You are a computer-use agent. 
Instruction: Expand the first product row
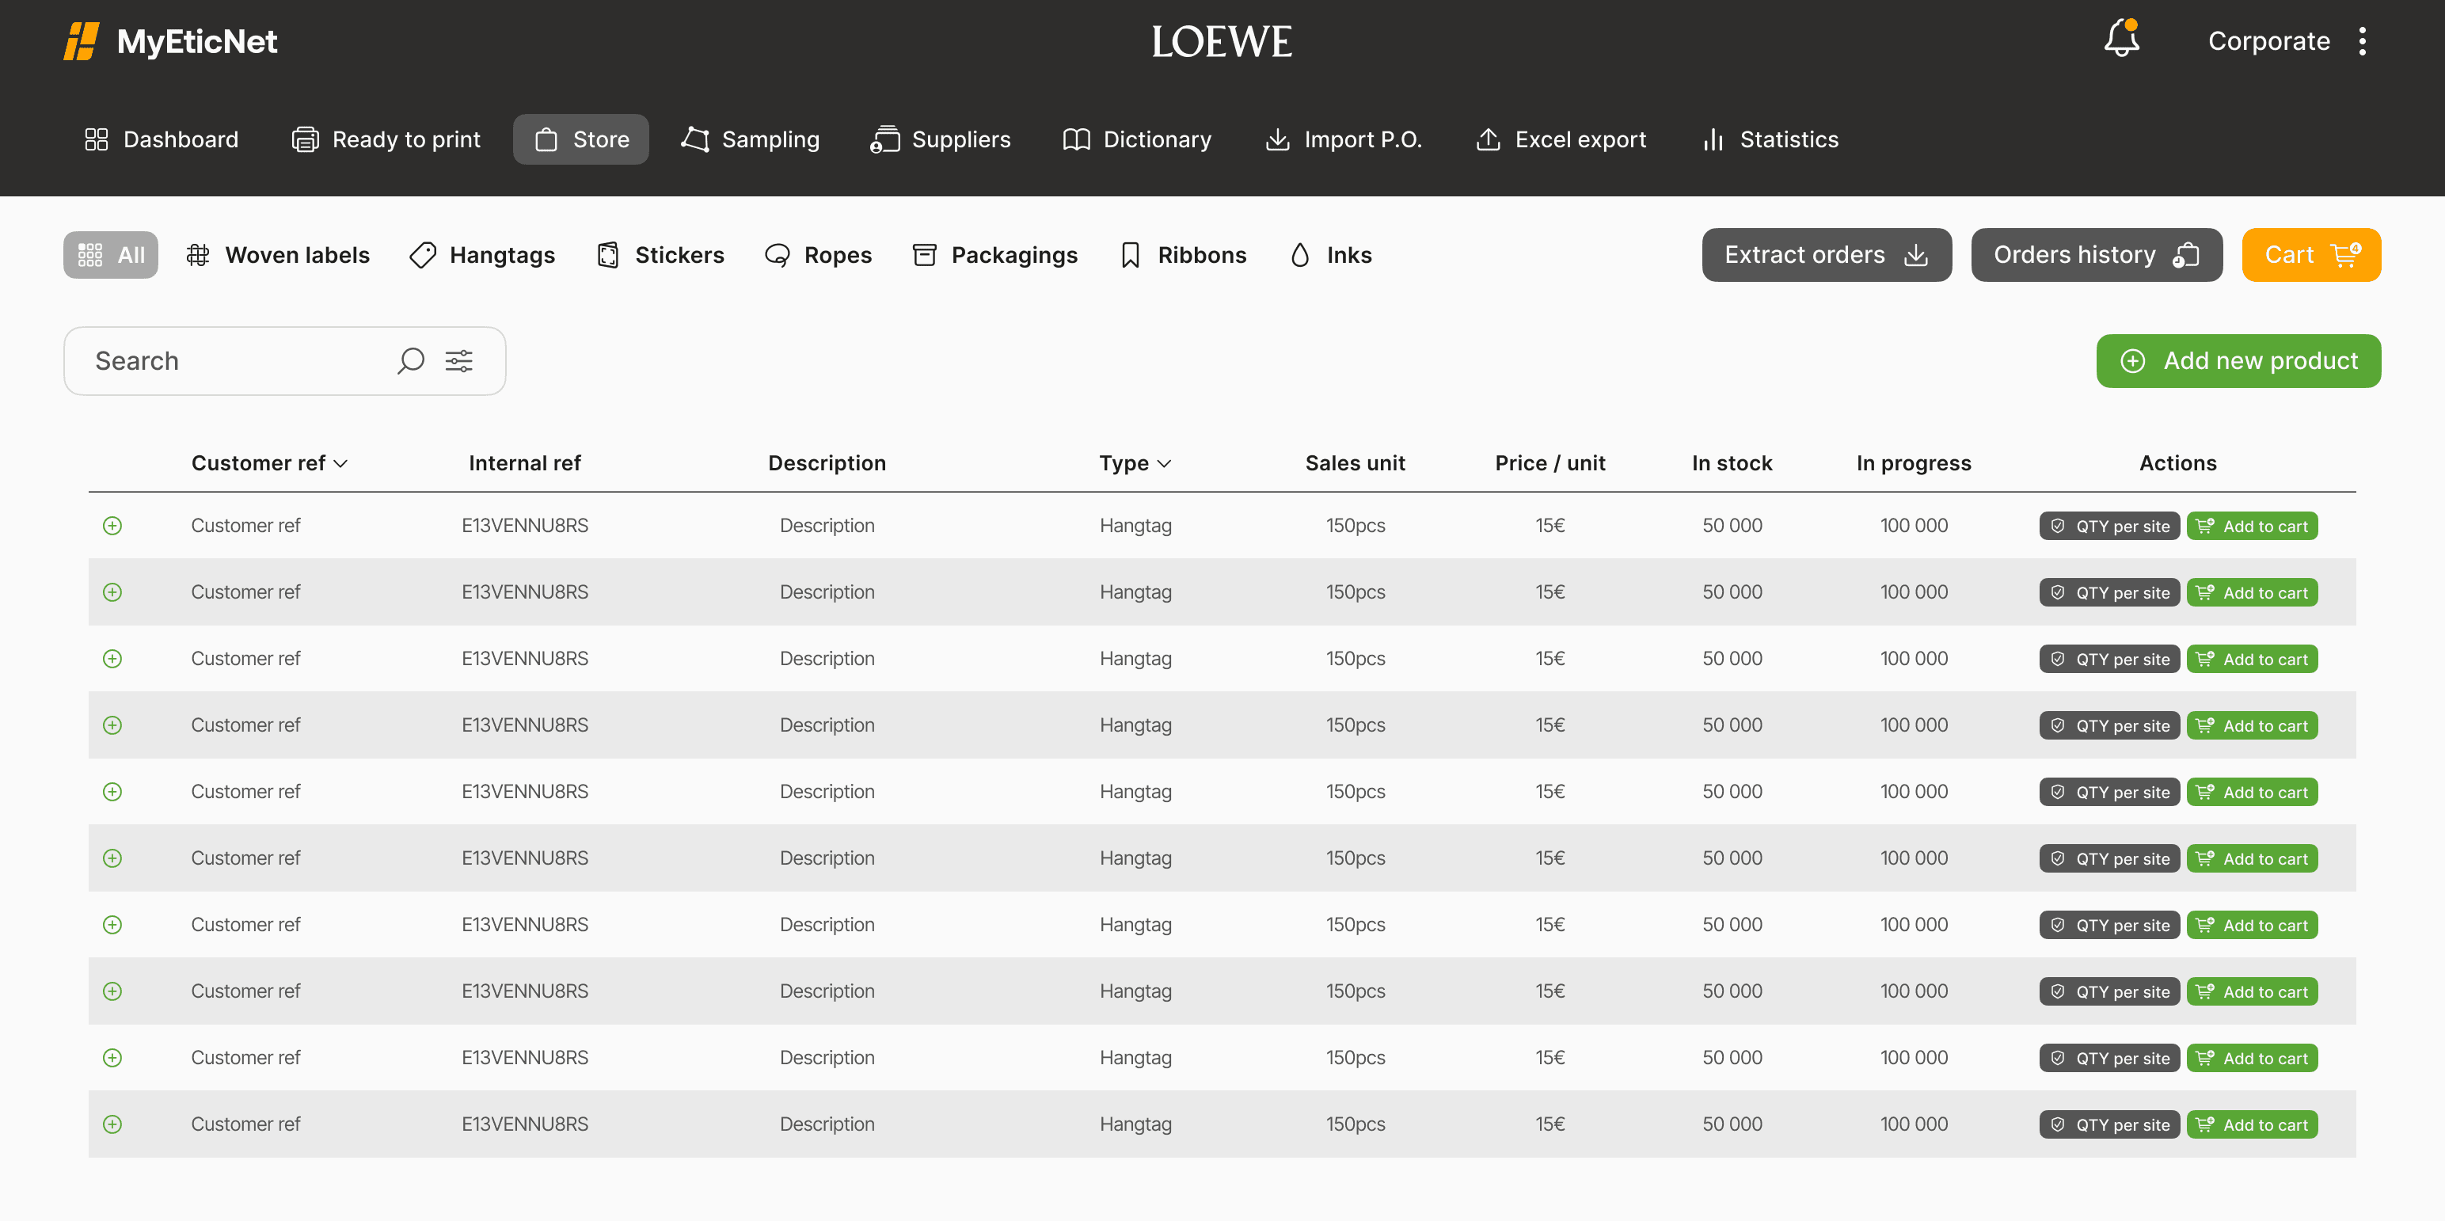click(112, 525)
